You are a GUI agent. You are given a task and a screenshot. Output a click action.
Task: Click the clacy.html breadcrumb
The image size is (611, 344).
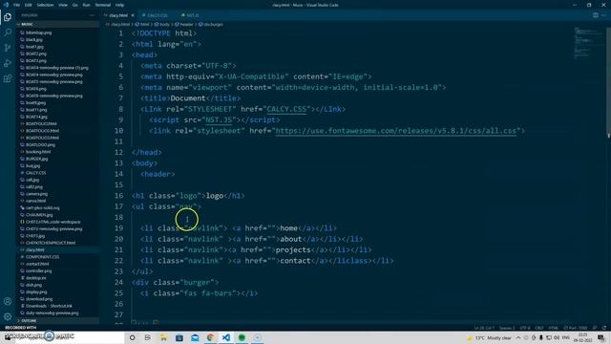[118, 24]
